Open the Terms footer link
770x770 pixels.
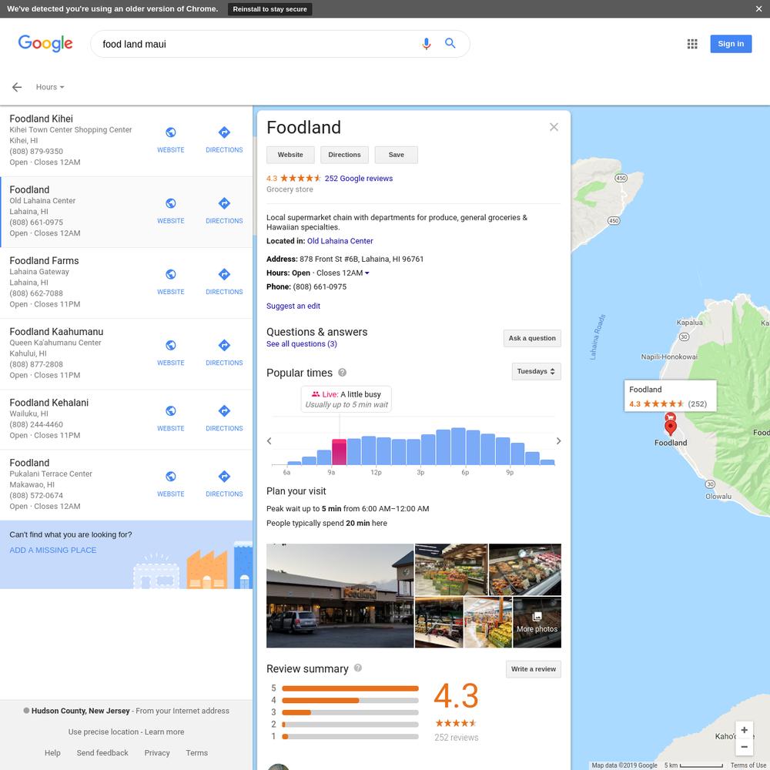click(197, 753)
